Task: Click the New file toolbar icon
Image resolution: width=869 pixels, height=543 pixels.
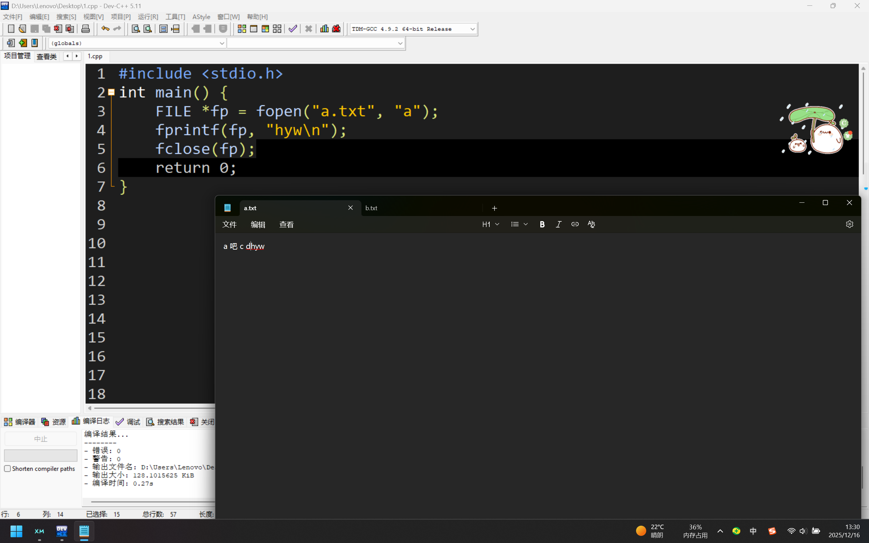Action: (11, 29)
